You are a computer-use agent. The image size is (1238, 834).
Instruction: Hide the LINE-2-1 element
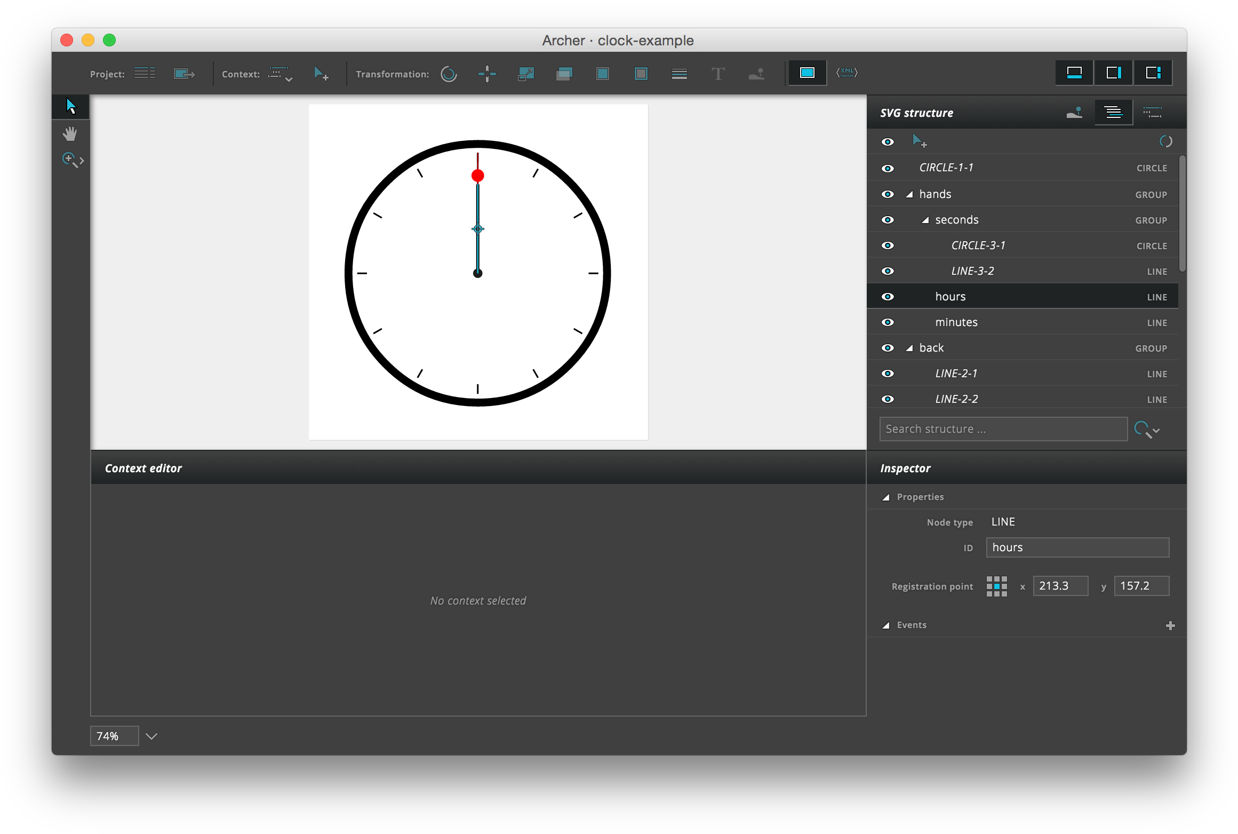(x=888, y=374)
